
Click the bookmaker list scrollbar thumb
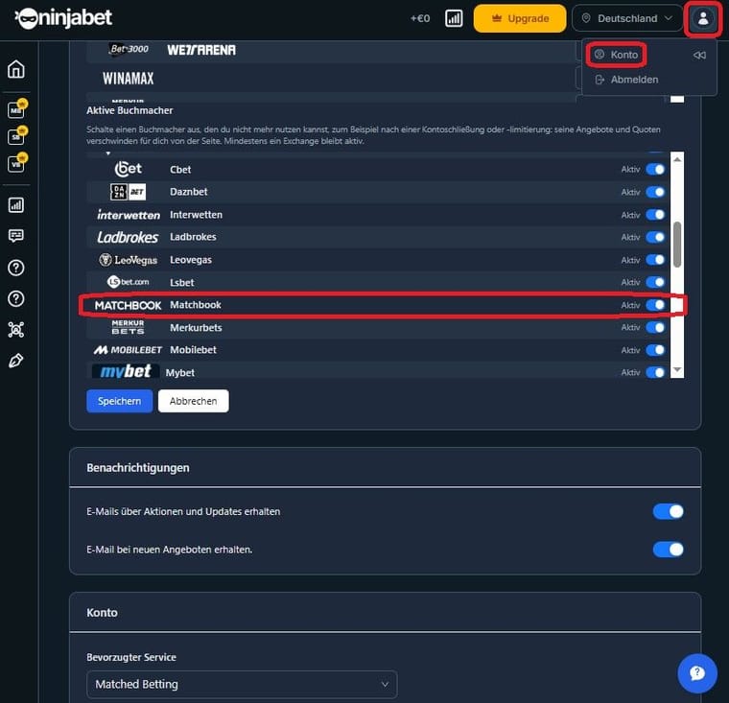[677, 245]
